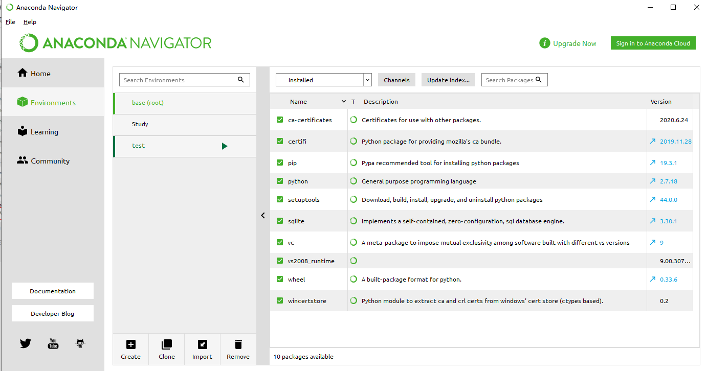Open the Developer Blog button
Screen dimensions: 707x371
point(53,313)
